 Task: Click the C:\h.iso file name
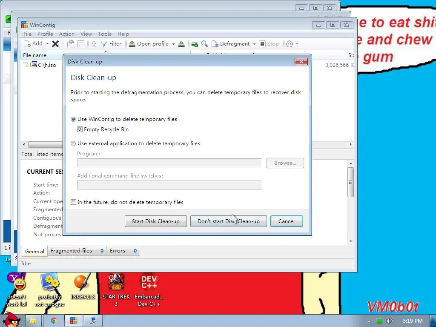coord(47,65)
